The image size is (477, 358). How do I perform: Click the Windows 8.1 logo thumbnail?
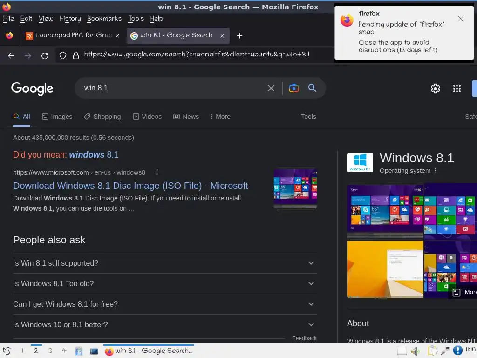360,163
